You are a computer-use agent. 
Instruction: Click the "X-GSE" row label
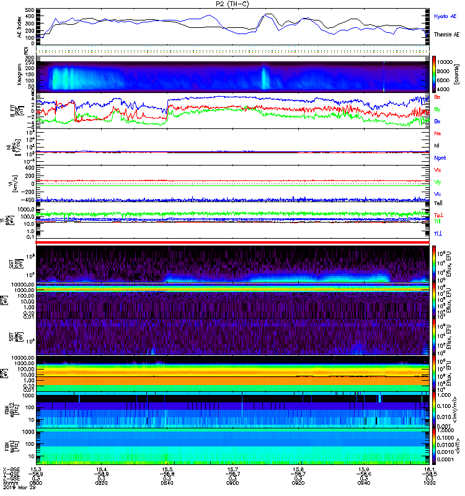tap(11, 469)
